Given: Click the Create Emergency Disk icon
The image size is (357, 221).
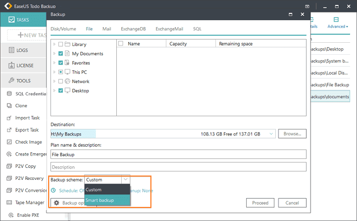Looking at the screenshot, I should click(9, 154).
